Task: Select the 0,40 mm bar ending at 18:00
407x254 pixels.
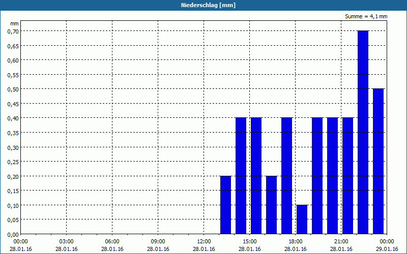Action: (x=286, y=176)
